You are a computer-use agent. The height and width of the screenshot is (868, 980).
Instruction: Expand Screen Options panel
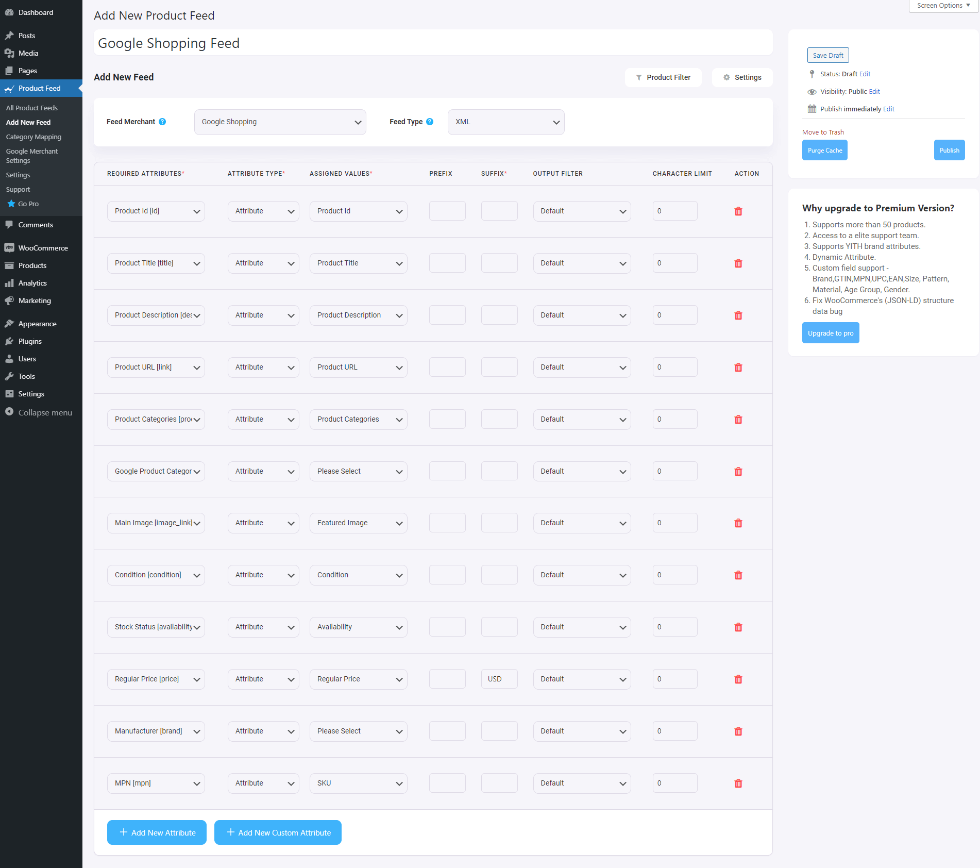(x=943, y=6)
